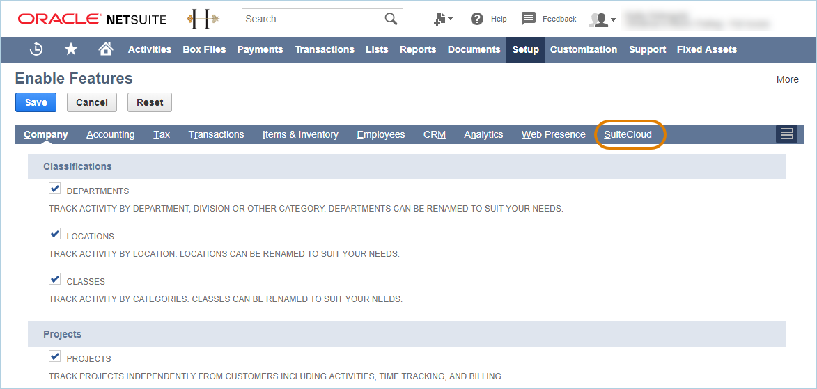Open the Reports menu

coord(418,49)
